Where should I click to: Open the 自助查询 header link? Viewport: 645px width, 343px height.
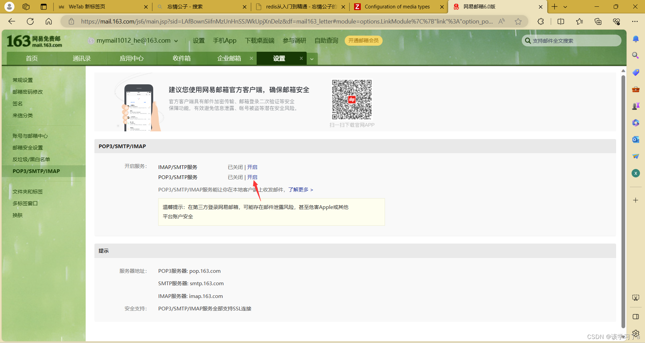pyautogui.click(x=327, y=41)
